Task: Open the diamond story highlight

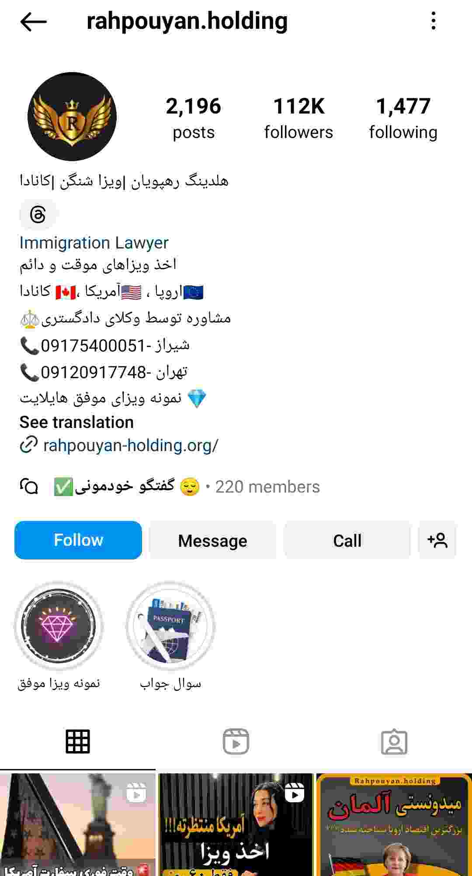Action: 59,626
